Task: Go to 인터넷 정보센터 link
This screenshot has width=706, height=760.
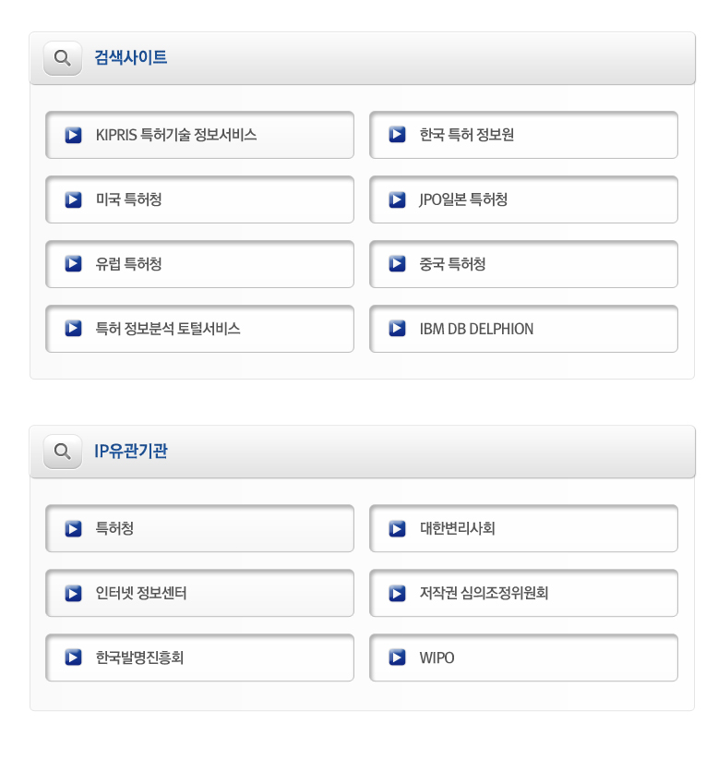Action: click(x=141, y=593)
